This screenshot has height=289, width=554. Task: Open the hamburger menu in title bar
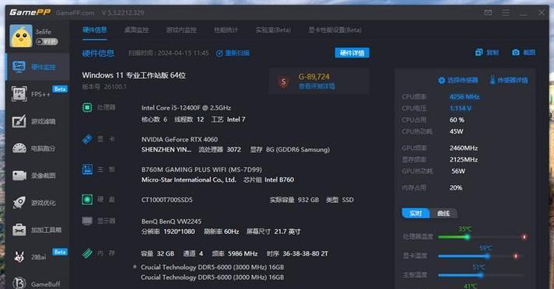tap(506, 12)
